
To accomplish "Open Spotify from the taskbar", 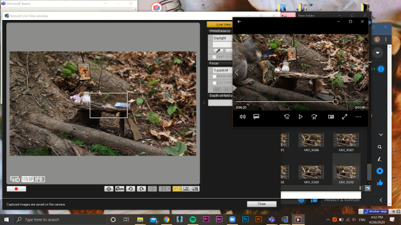I will click(193, 219).
